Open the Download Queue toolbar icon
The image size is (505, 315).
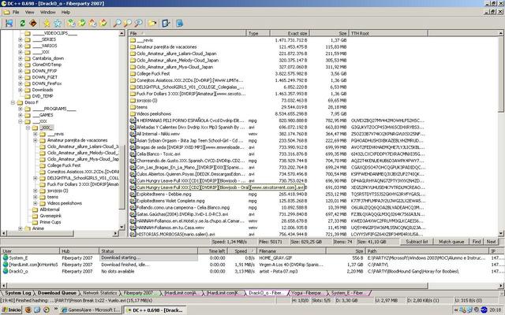pos(71,23)
